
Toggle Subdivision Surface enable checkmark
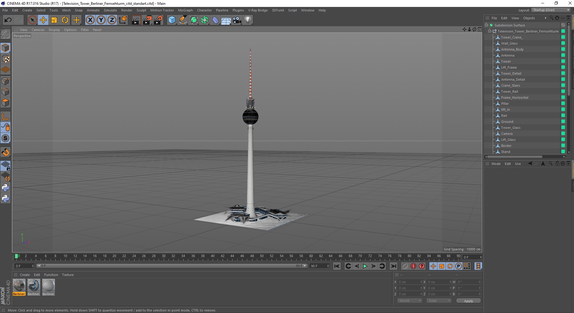[x=563, y=25]
